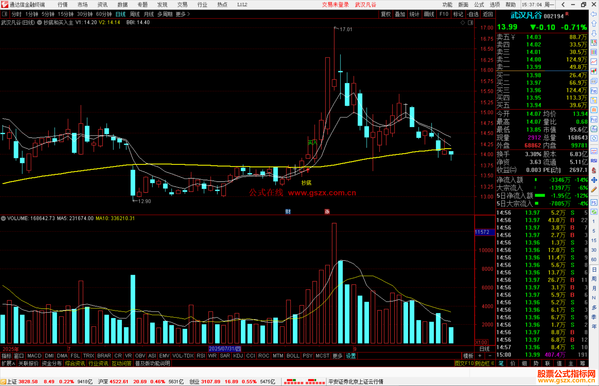The height and width of the screenshot is (386, 599).
Task: Select the 月 monthly period in sidebar
Action: coord(594,288)
